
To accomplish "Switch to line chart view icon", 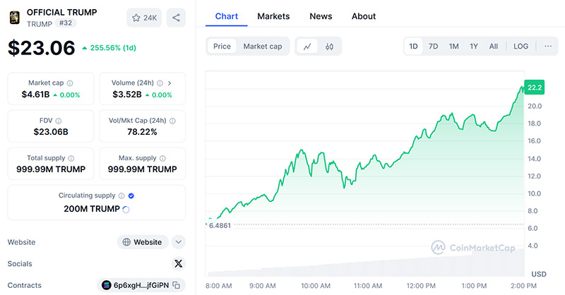I will pos(307,47).
